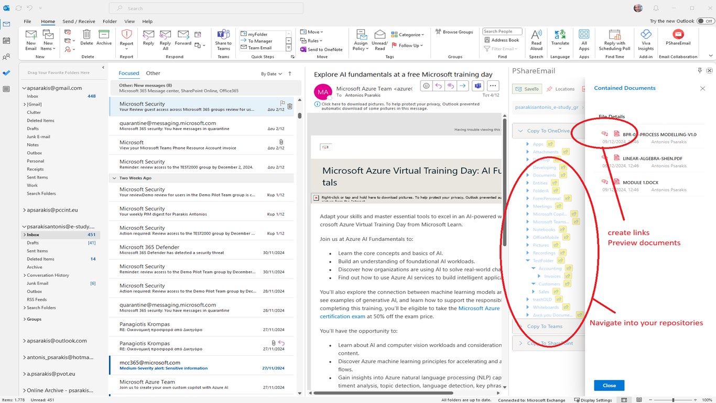Viewport: 716px width, 403px height.
Task: React to message with emoji icon
Action: (x=426, y=86)
